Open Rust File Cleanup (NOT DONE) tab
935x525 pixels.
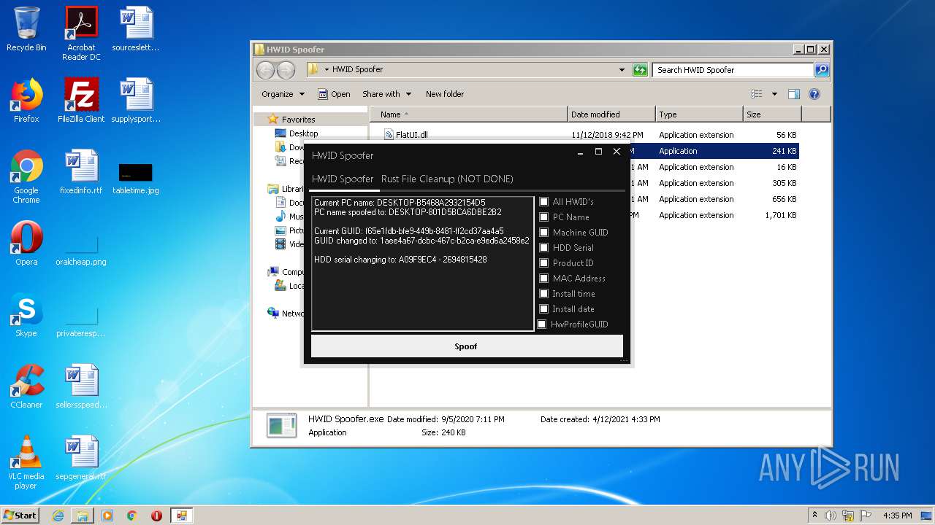[447, 179]
